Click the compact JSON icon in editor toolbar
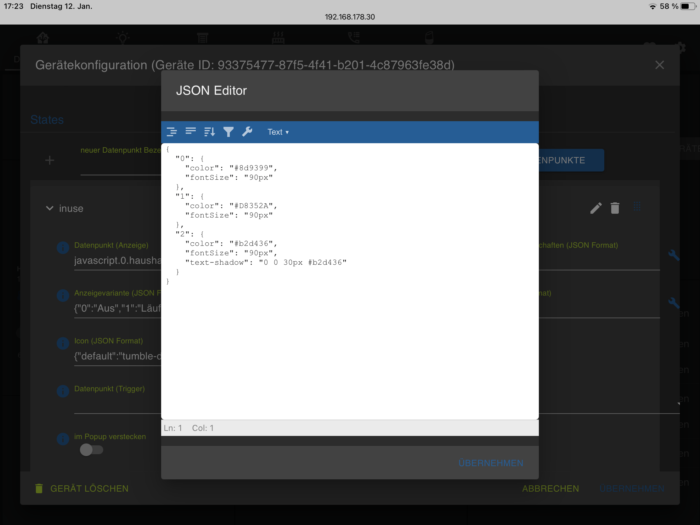The image size is (700, 525). tap(190, 131)
